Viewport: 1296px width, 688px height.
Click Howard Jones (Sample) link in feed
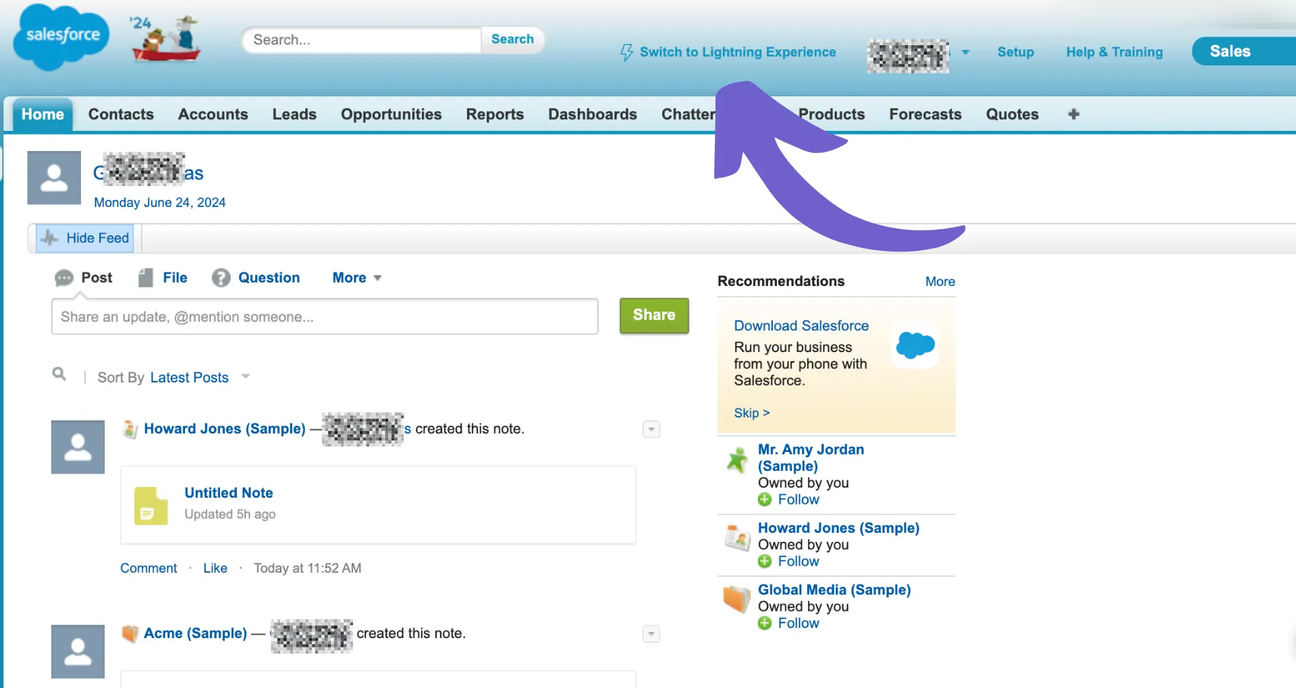coord(225,429)
